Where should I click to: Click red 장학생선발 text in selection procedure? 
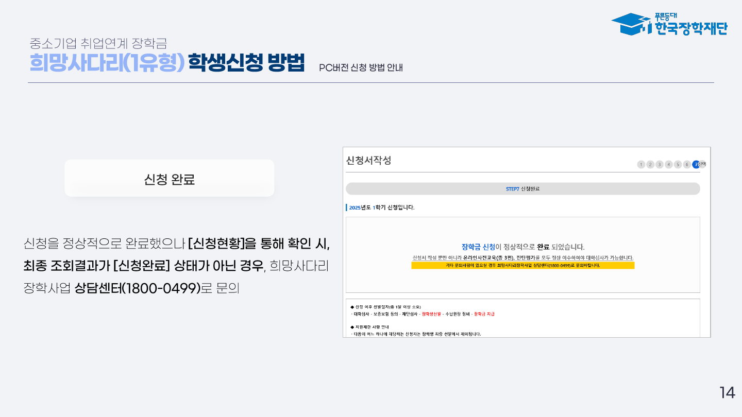coord(431,314)
